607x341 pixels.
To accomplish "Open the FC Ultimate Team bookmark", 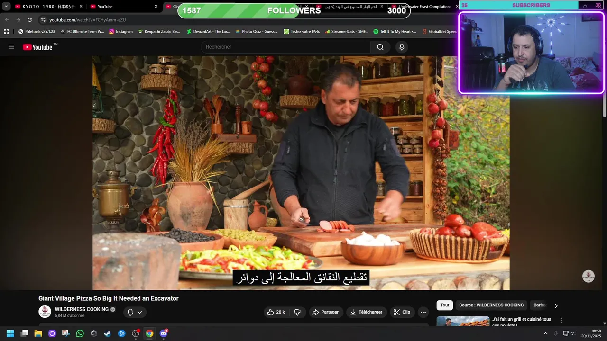I will (82, 32).
